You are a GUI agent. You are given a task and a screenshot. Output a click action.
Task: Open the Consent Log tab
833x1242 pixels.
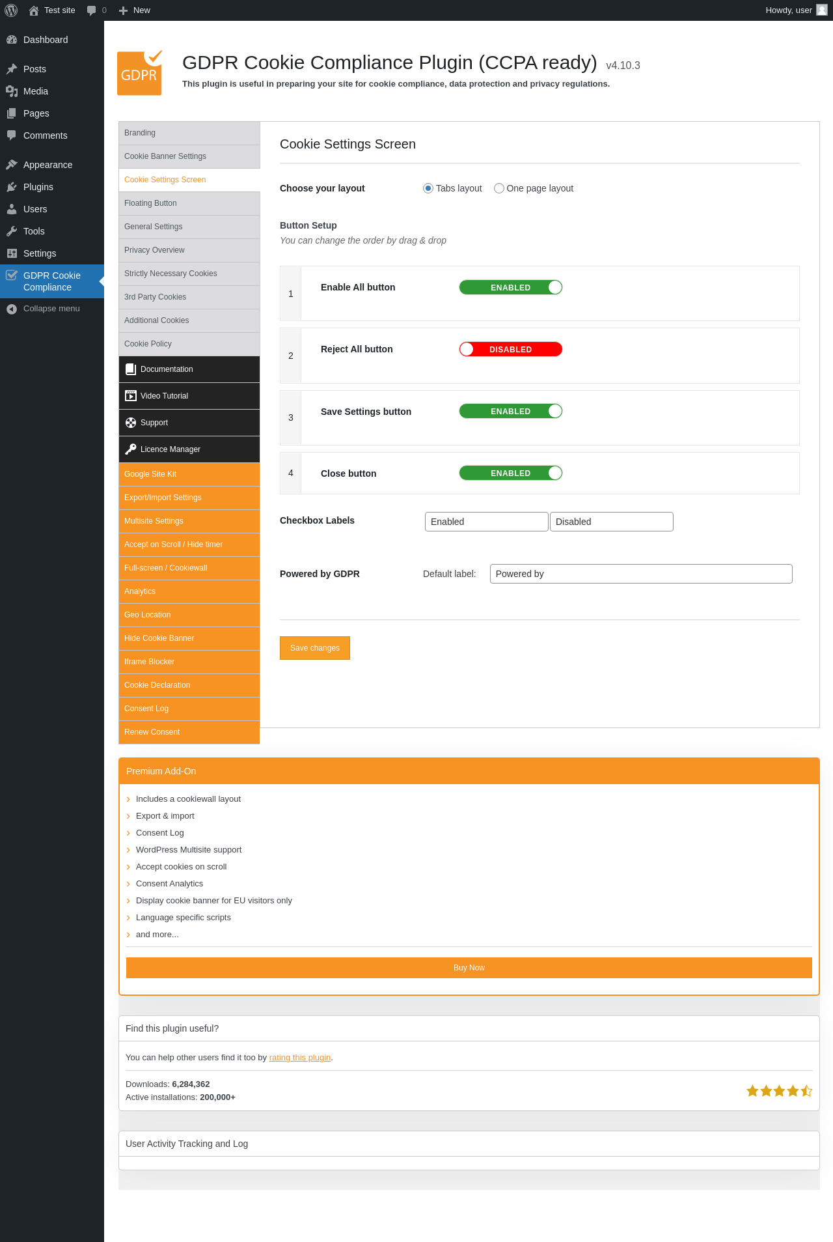click(189, 709)
